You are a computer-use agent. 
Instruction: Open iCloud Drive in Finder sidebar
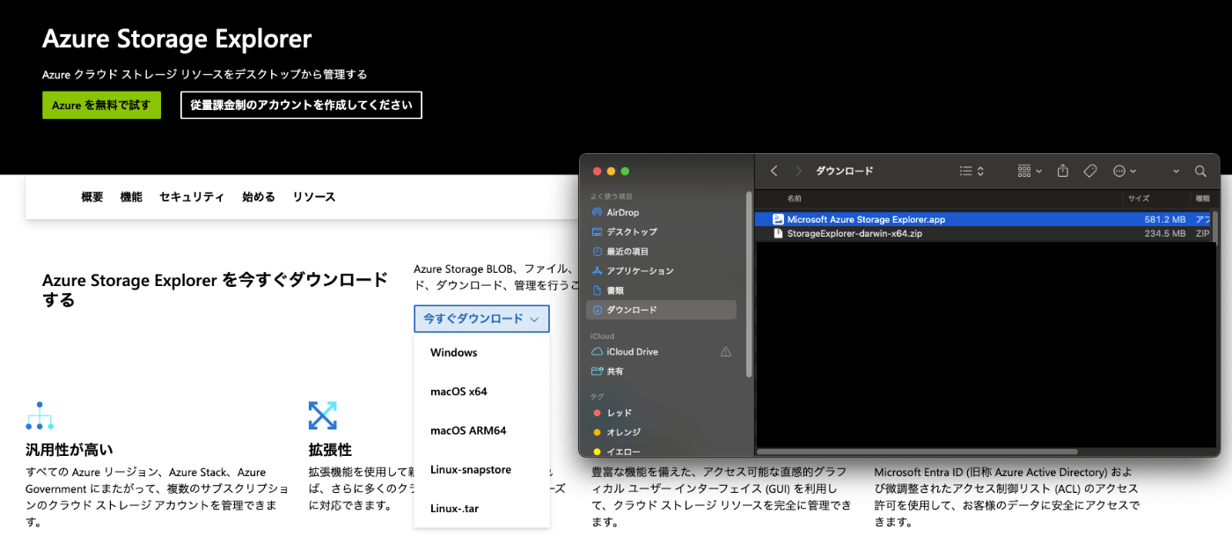click(x=661, y=351)
